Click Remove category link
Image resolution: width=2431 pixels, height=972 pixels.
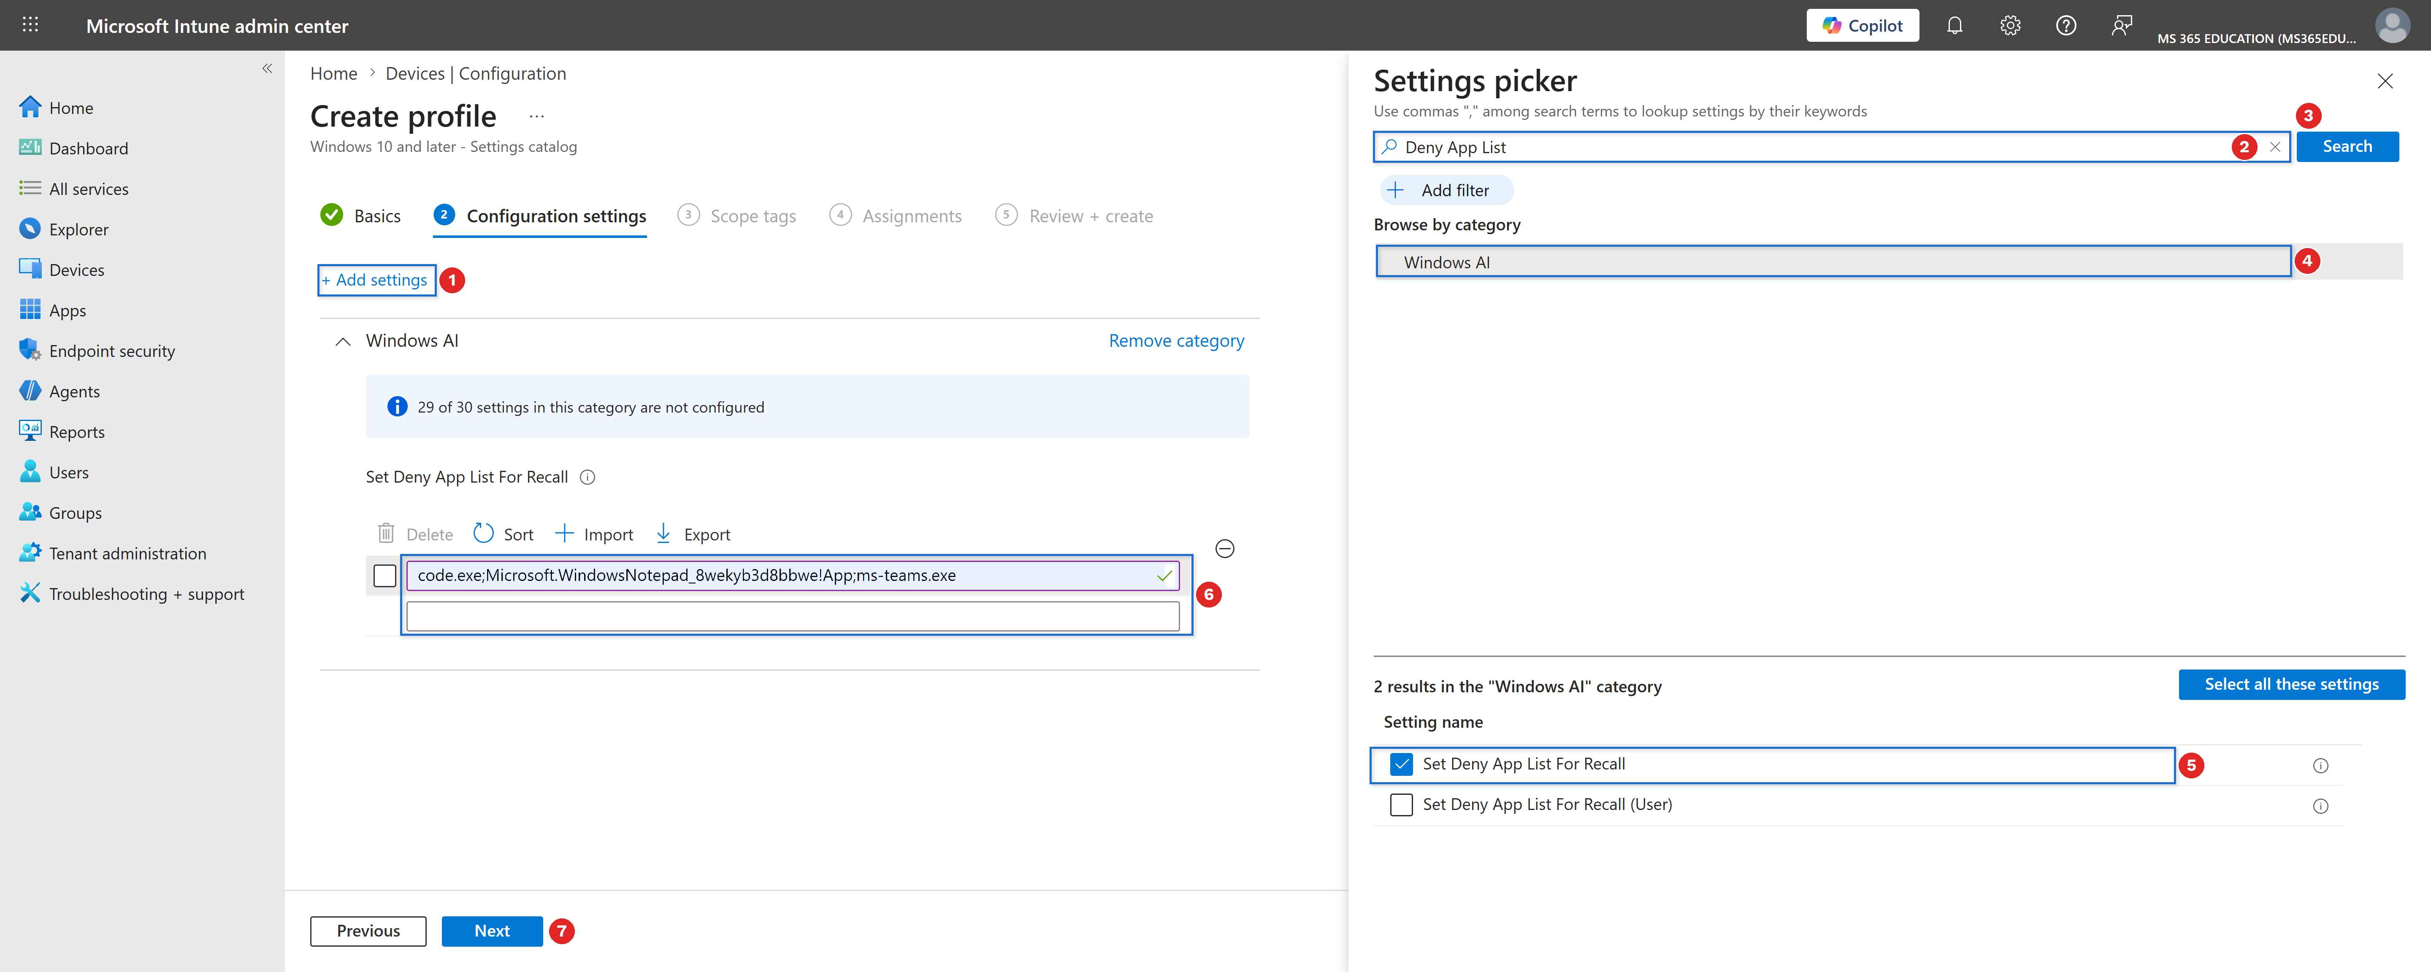tap(1176, 341)
